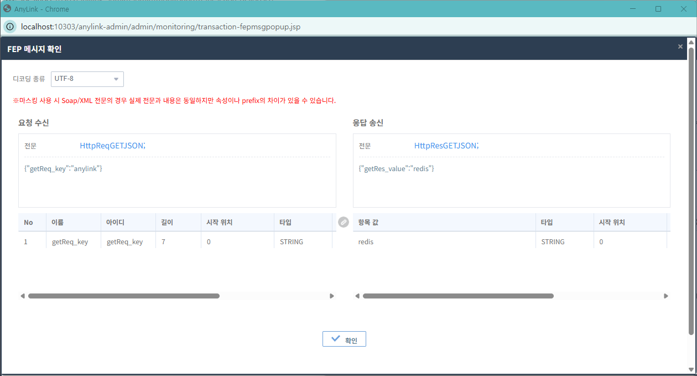Click the AnyLink globe icon in title bar
The width and height of the screenshot is (697, 376).
click(8, 9)
